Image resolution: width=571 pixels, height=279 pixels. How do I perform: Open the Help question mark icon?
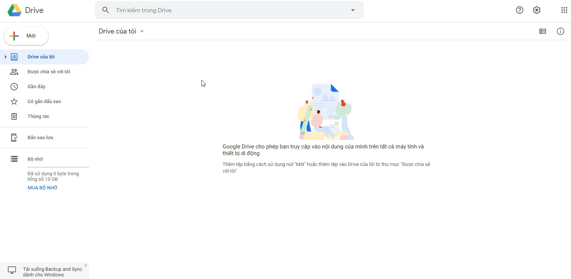pyautogui.click(x=520, y=10)
